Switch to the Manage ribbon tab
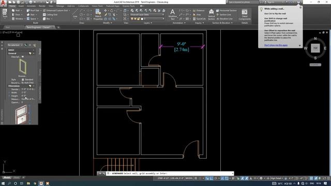Image resolution: width=331 pixels, height=186 pixels. [x=60, y=6]
